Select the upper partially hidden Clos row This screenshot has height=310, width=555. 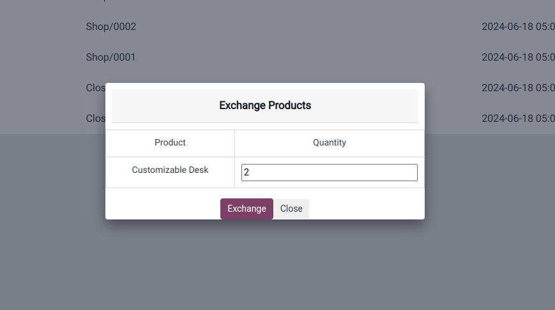(96, 87)
